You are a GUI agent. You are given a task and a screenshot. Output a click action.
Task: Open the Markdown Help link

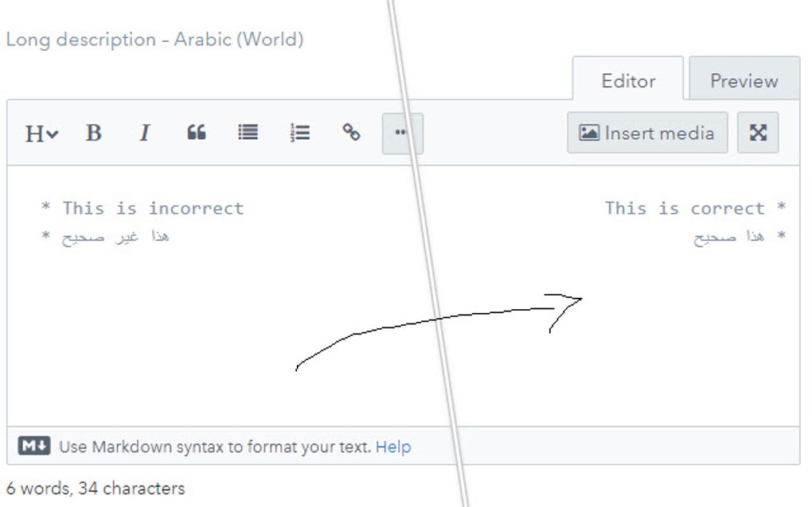393,447
